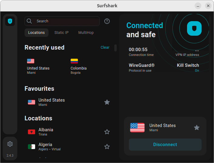The height and width of the screenshot is (163, 214).
Task: Unfavourite United States Miami in Favourites list
Action: coord(107,102)
